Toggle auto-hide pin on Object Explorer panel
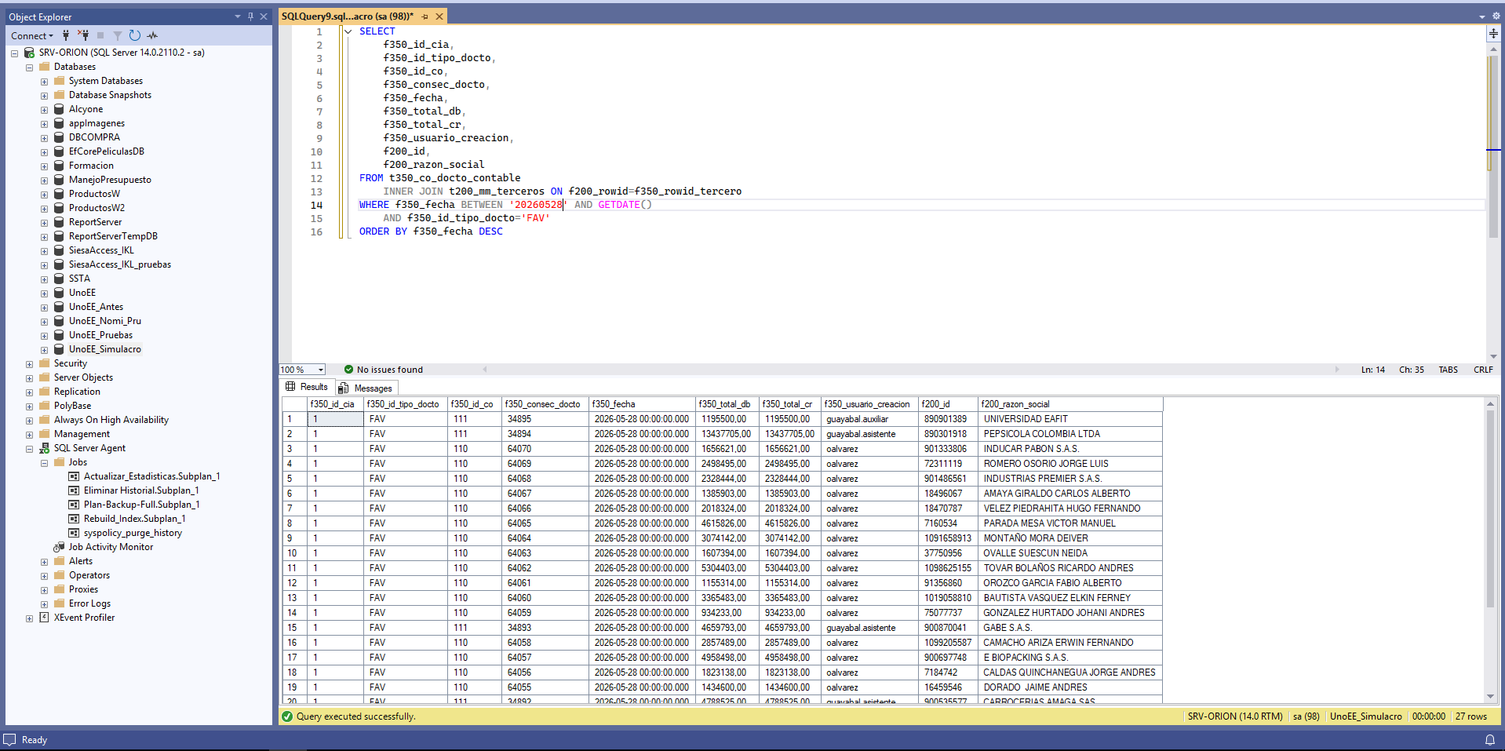This screenshot has width=1505, height=751. coord(250,16)
